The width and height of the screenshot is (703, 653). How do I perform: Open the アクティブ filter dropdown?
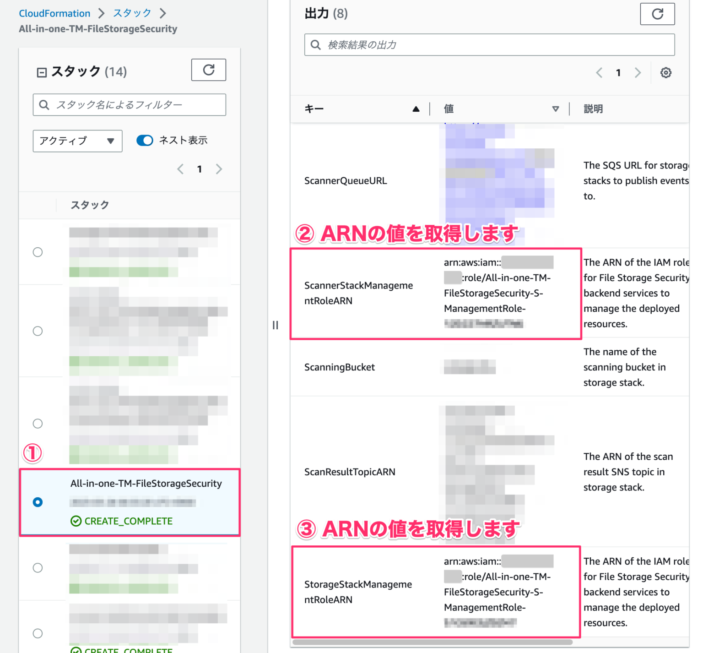coord(77,141)
